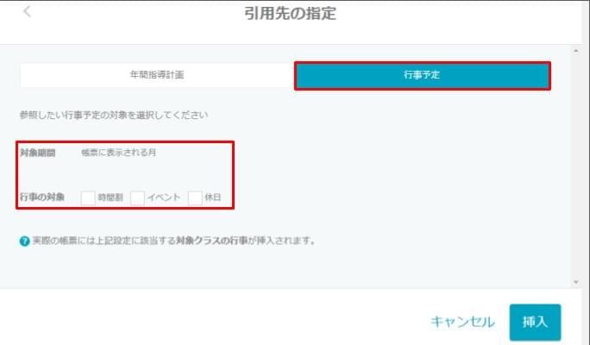Screen dimensions: 590x345
Task: Click the blue question mark info icon
Action: pyautogui.click(x=24, y=241)
